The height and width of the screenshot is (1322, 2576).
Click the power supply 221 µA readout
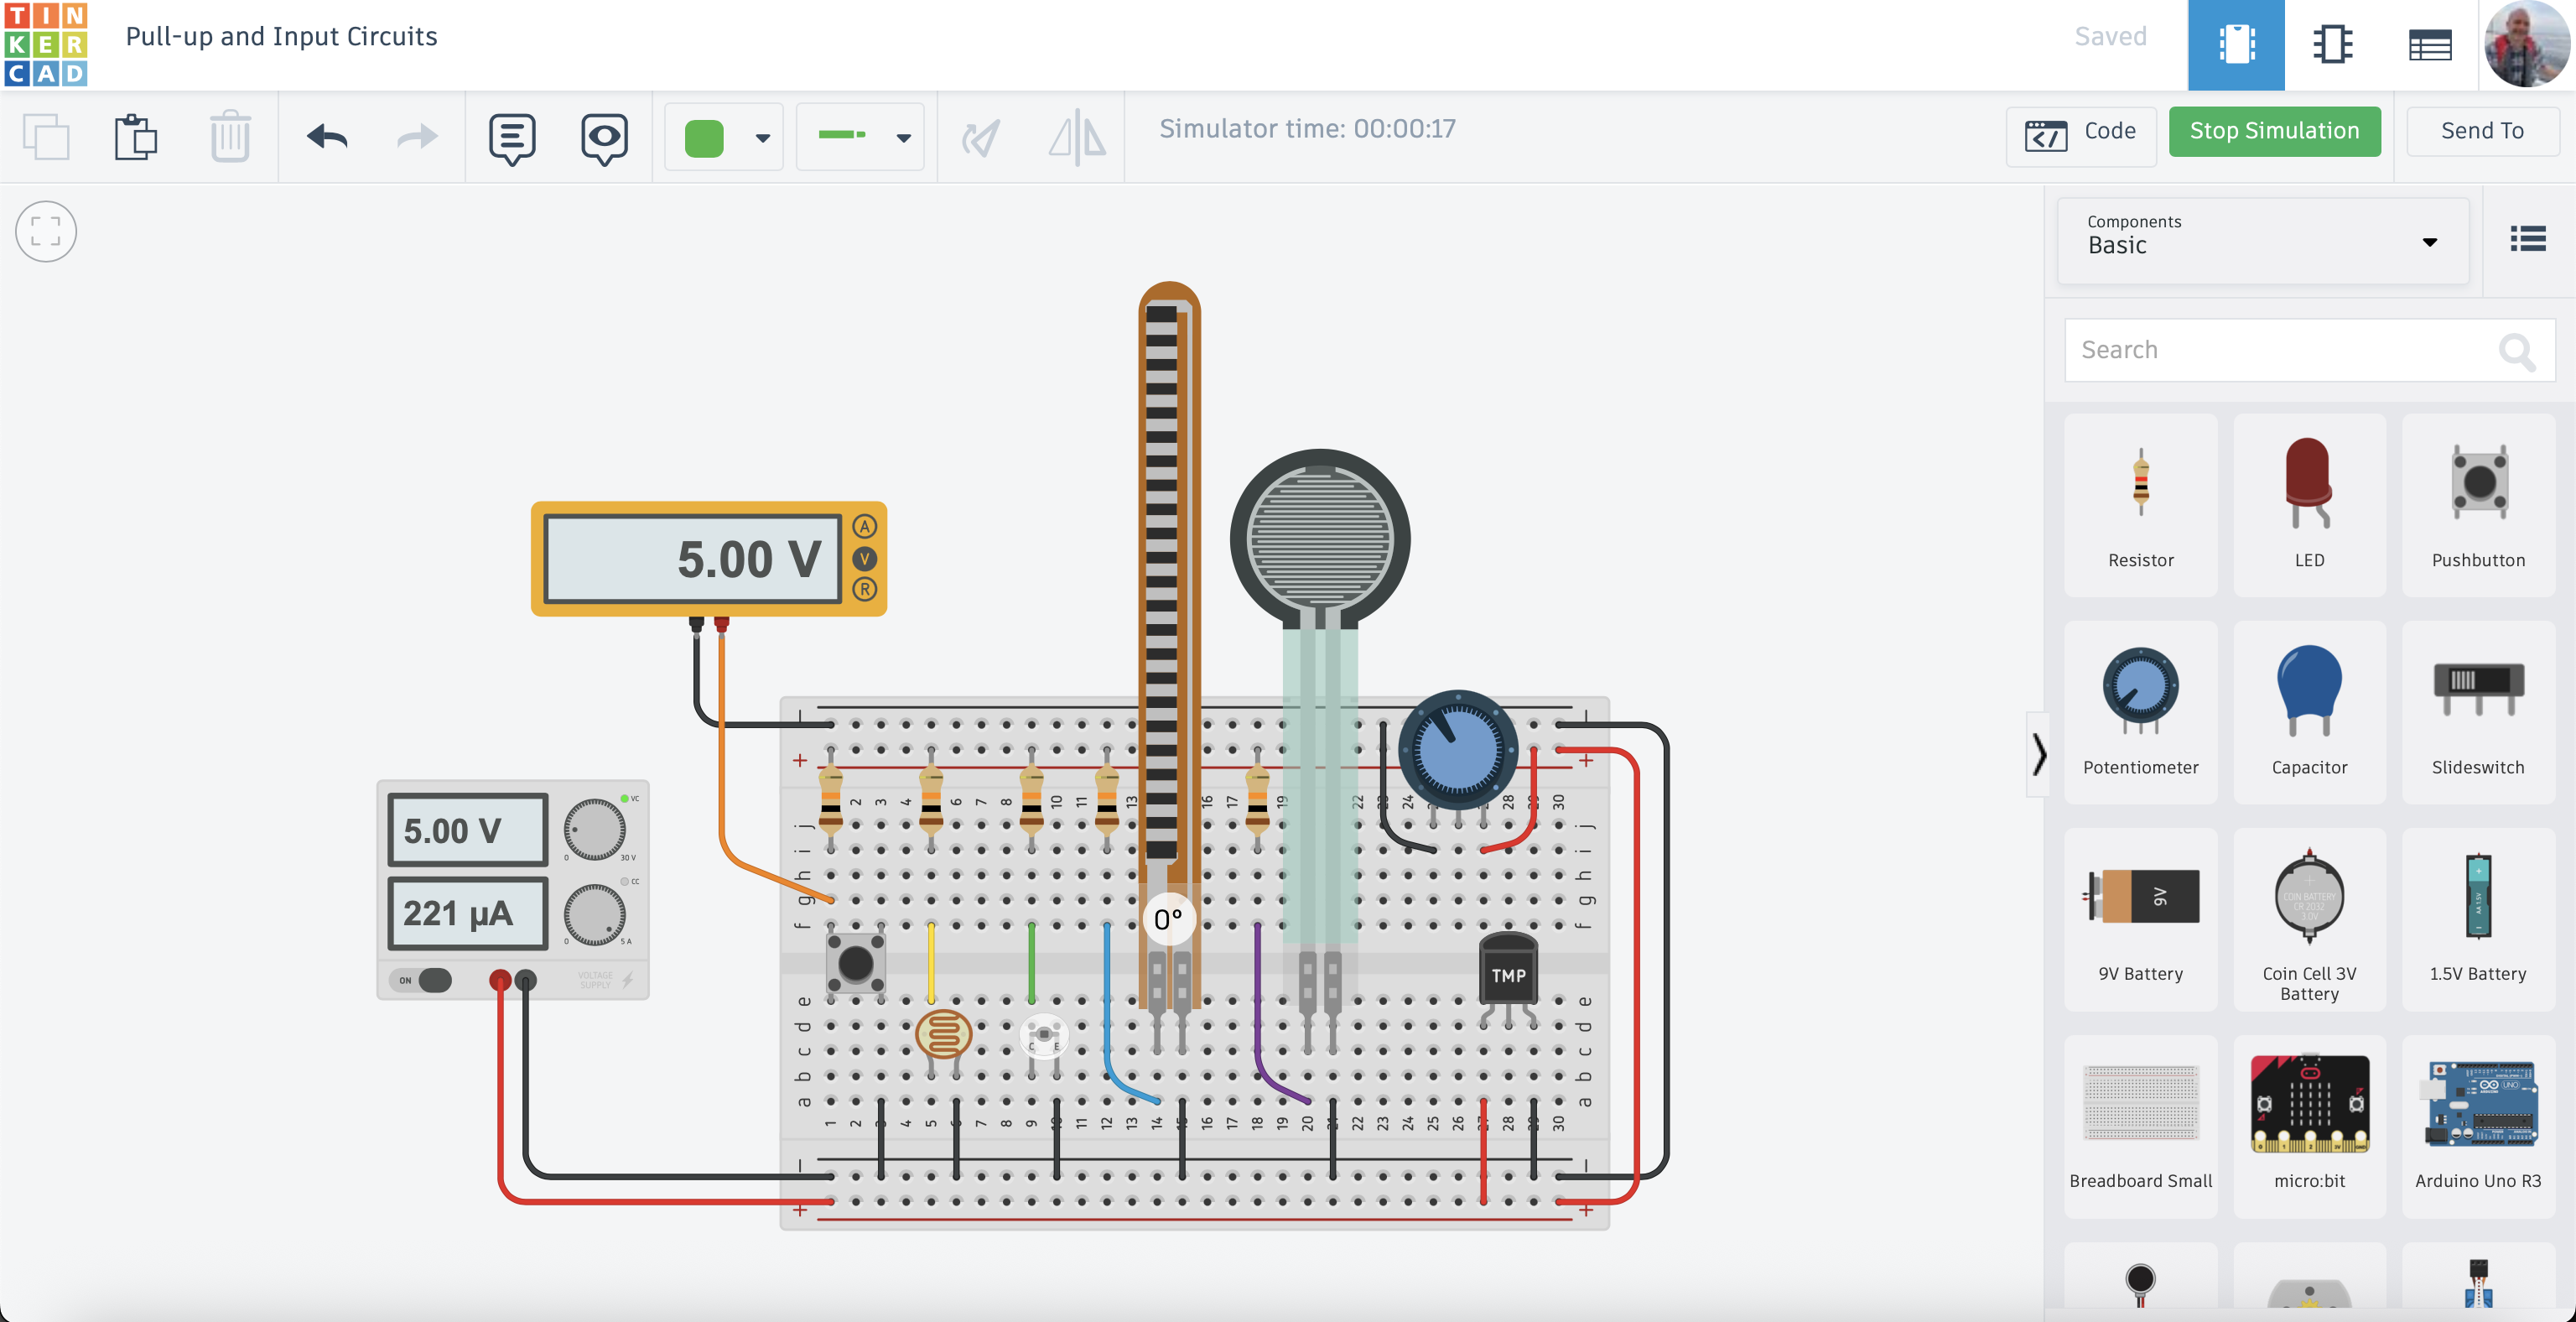pos(468,913)
